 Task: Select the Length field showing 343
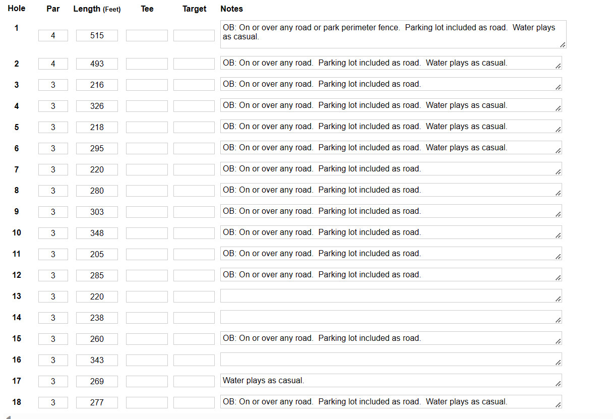97,360
